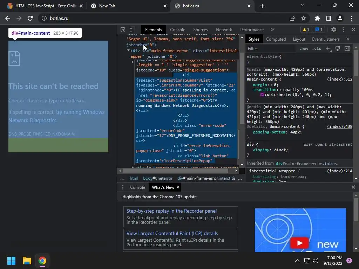Open Step-by-step replay in Recorder article
The width and height of the screenshot is (359, 269).
pos(171,211)
